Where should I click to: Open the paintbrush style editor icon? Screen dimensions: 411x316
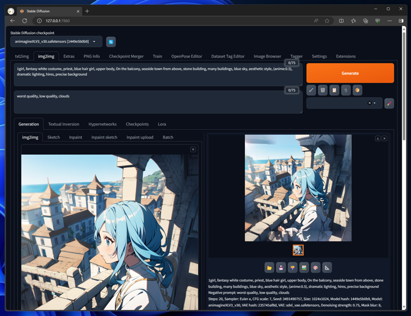[389, 103]
